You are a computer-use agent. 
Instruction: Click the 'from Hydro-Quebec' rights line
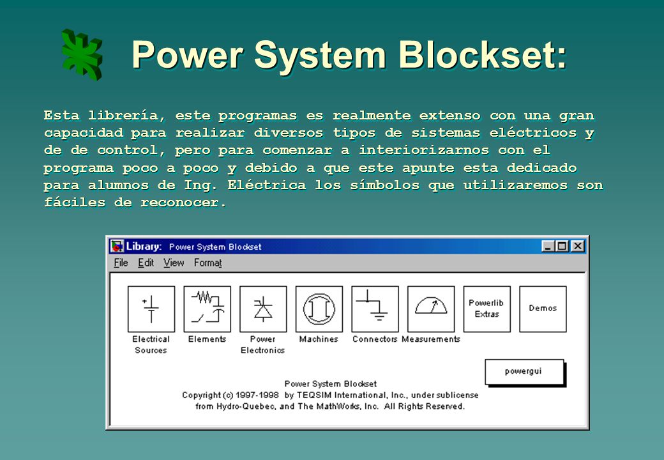pos(330,406)
